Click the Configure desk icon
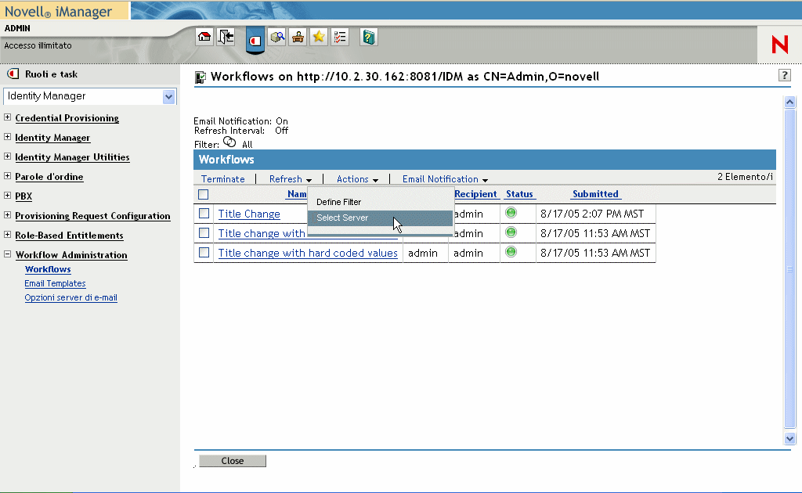The height and width of the screenshot is (493, 802). pos(298,37)
